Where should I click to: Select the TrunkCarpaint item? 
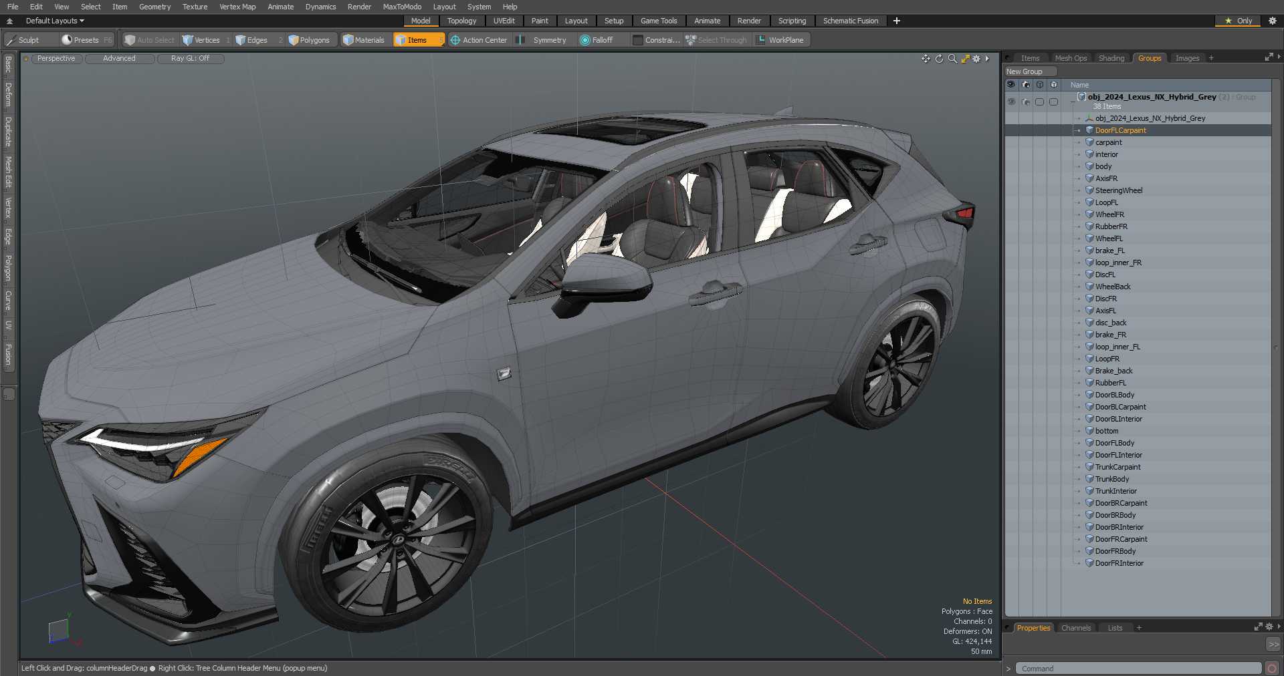pos(1117,467)
